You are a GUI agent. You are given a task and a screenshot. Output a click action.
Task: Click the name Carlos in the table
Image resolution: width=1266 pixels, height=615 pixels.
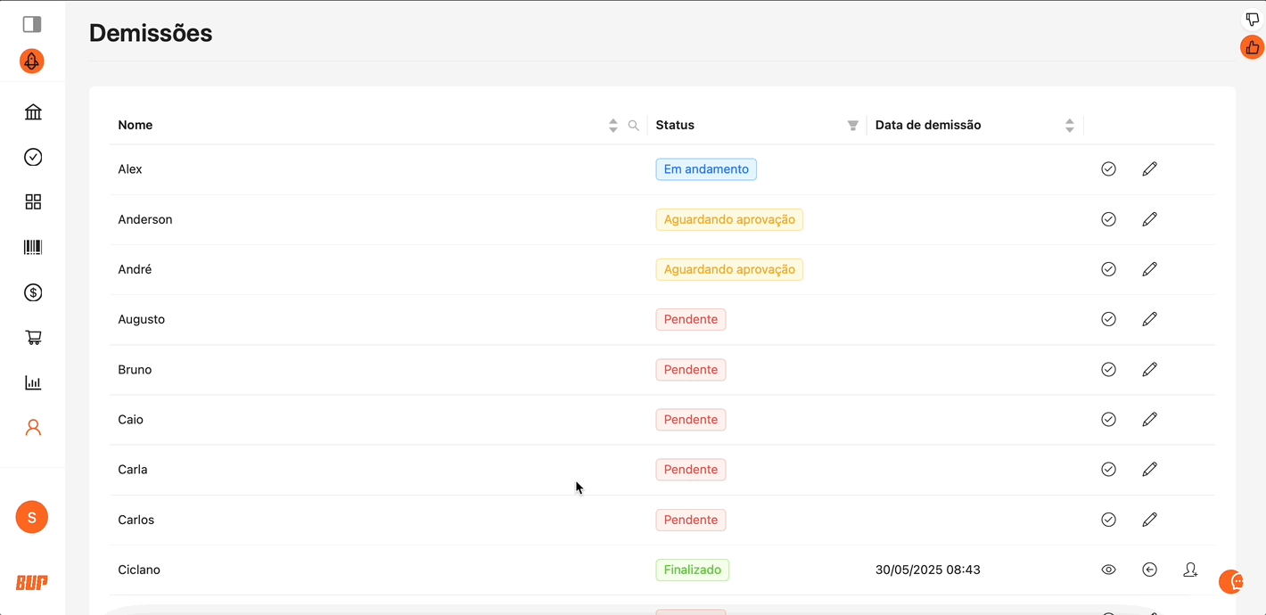point(136,520)
